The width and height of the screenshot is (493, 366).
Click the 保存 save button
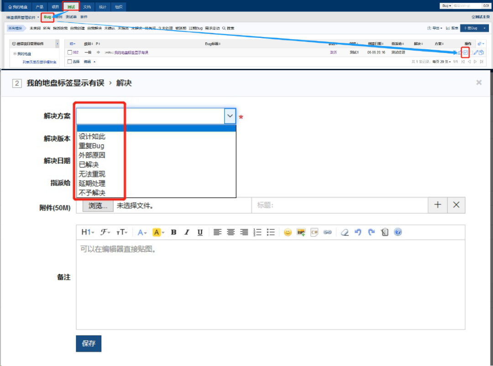pyautogui.click(x=89, y=343)
